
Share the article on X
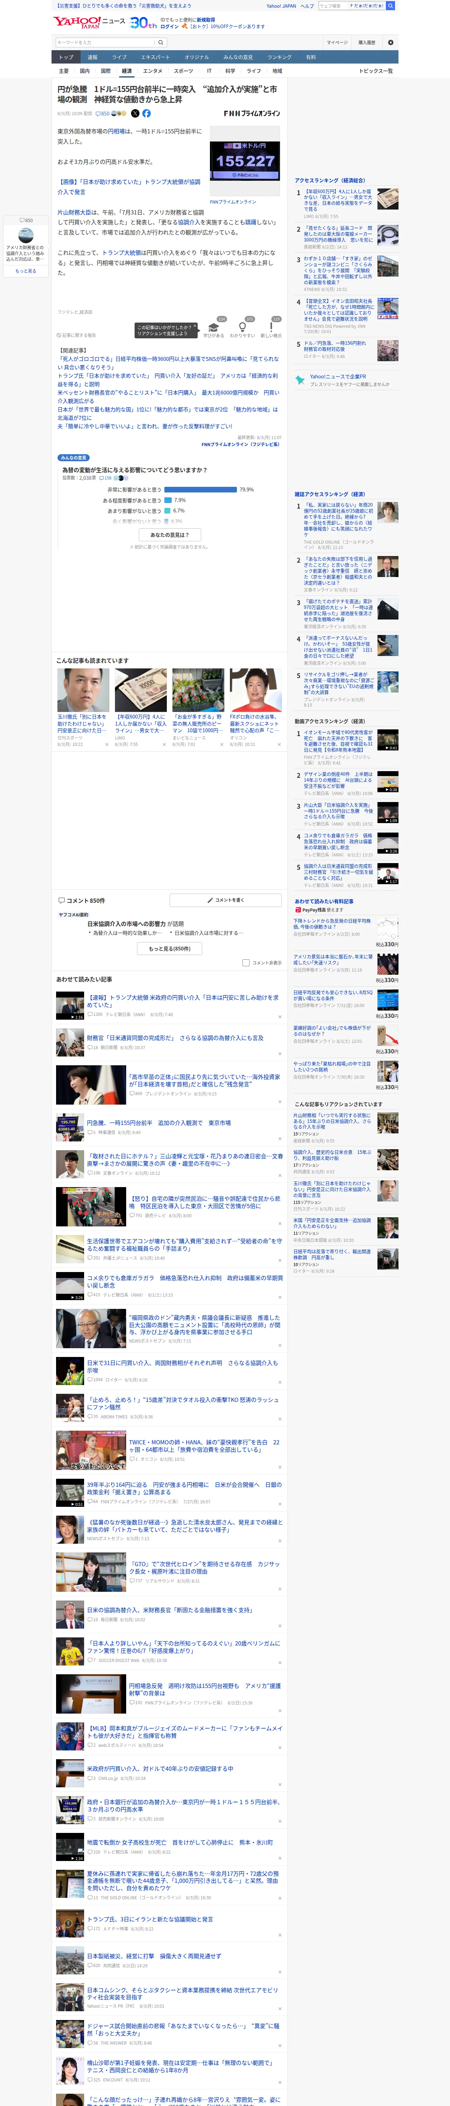pos(136,114)
